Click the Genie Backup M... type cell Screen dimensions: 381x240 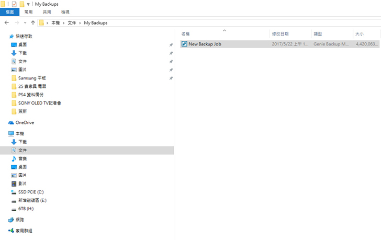331,44
